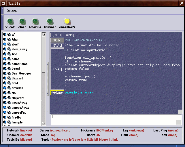Select user baloo in user list

point(16,59)
